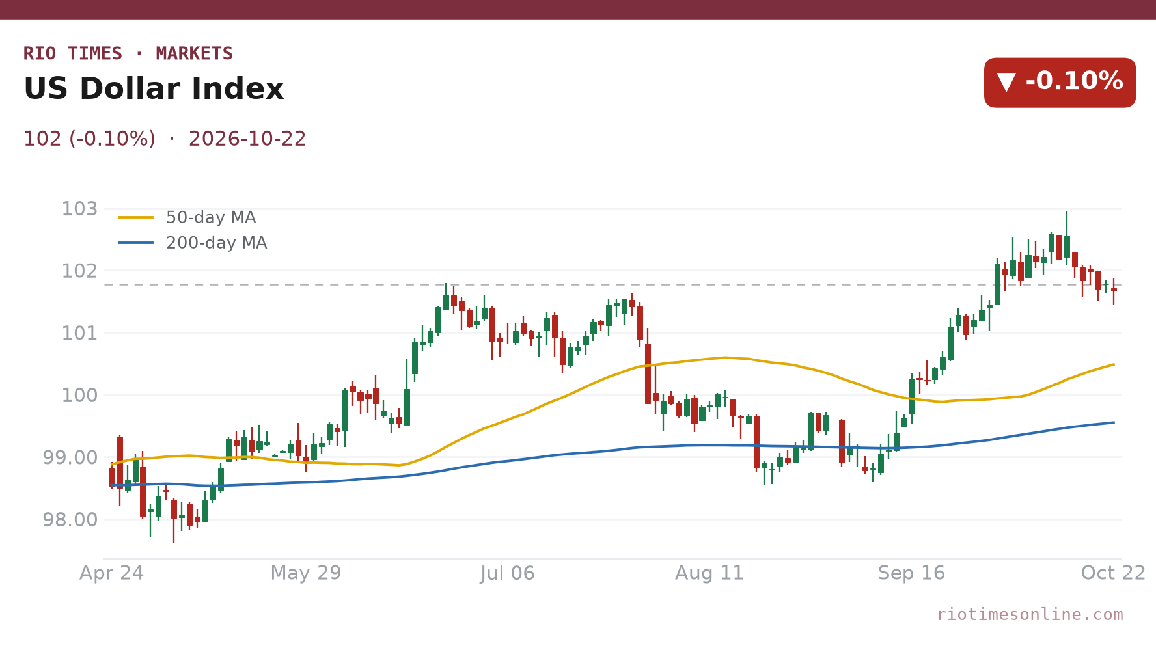Click the 102 y-axis label
Viewport: 1156px width, 650px height.
click(x=79, y=271)
